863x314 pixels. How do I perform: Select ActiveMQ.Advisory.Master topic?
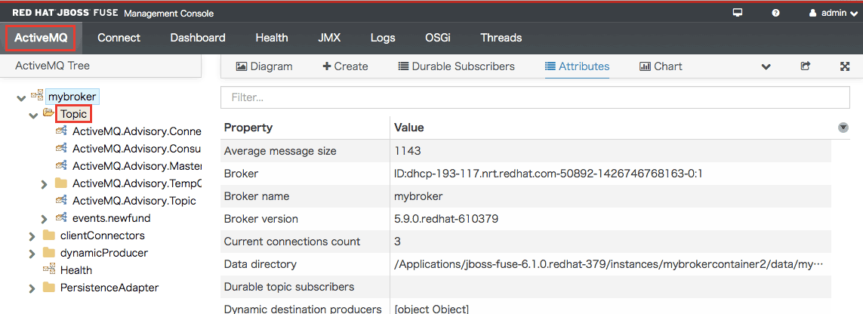click(x=137, y=166)
